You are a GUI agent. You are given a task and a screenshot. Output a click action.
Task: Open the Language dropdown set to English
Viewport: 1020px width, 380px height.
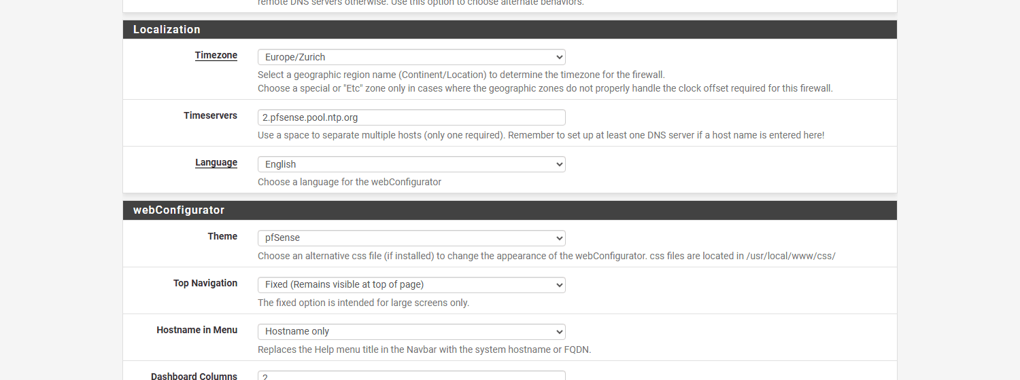click(411, 164)
